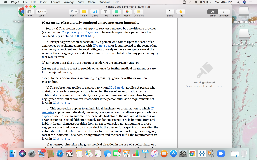The image size is (257, 160).
Task: Open iTunes from the Dock
Action: pos(155,154)
